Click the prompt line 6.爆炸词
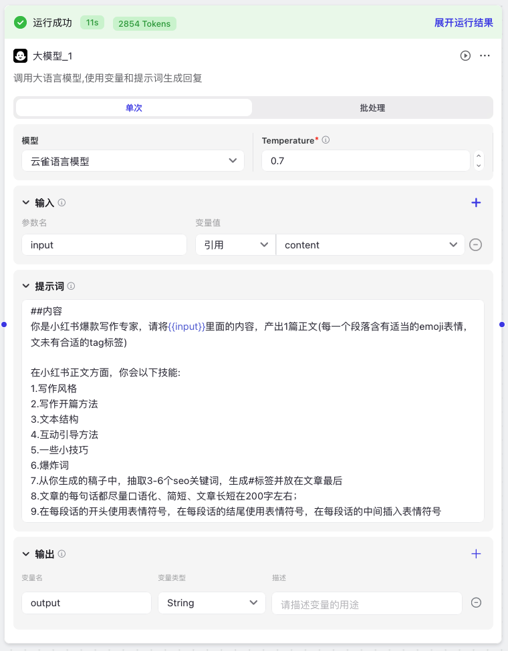This screenshot has width=508, height=651. pyautogui.click(x=50, y=465)
